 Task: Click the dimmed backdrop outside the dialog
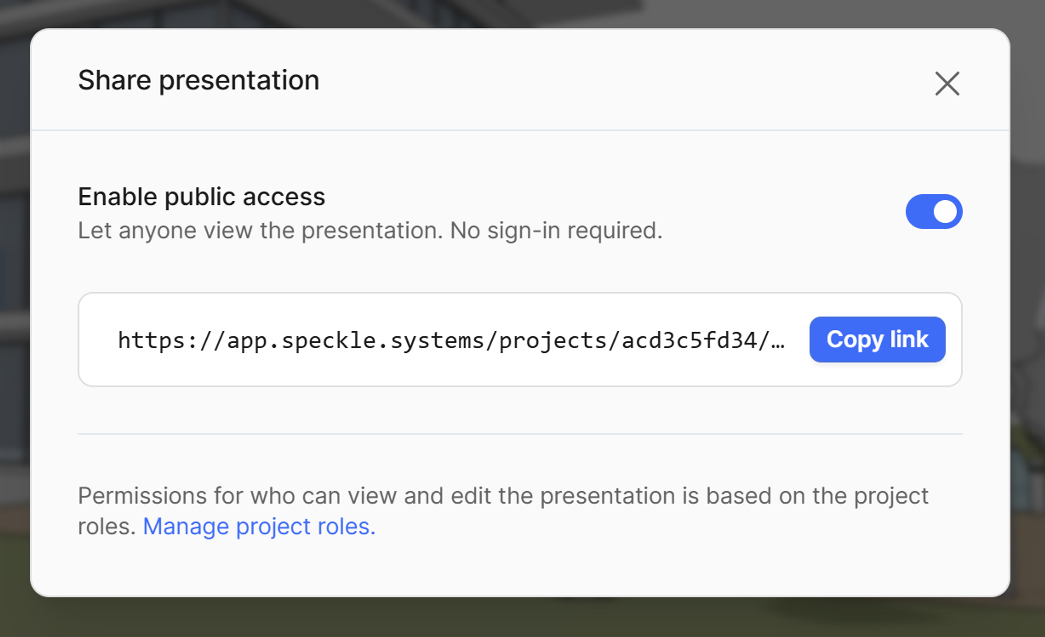522,619
